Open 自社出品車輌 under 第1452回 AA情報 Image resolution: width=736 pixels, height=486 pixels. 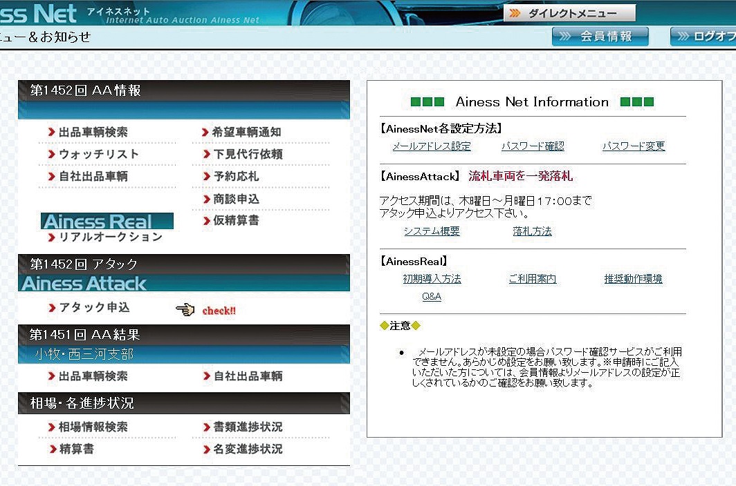88,176
